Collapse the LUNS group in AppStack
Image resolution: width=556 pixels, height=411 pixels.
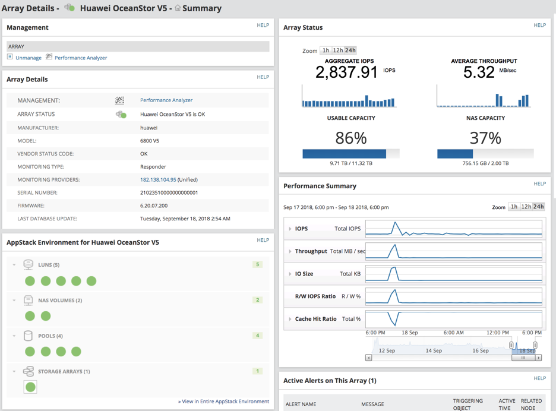(x=14, y=264)
